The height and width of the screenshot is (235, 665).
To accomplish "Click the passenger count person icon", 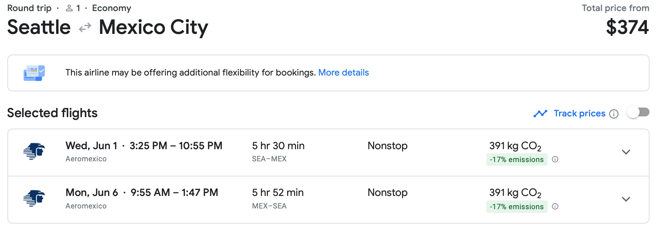I will point(69,8).
